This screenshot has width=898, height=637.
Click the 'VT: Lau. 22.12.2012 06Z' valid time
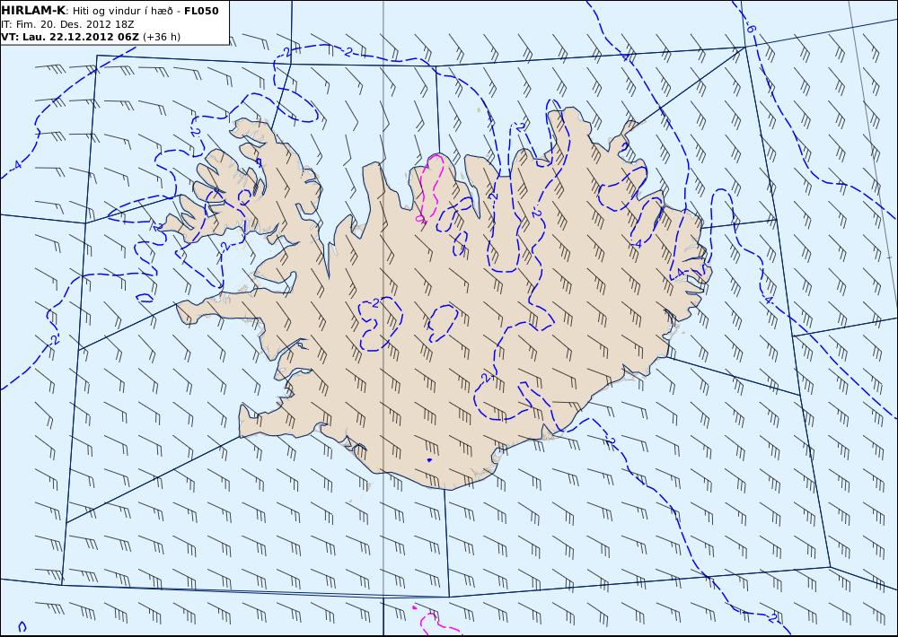(x=70, y=37)
